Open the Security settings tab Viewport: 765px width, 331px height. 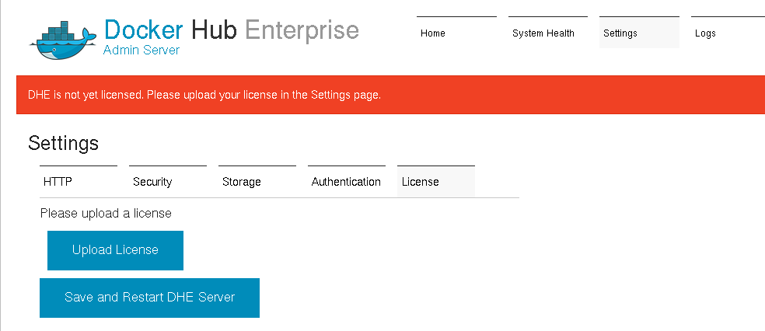[x=168, y=181]
